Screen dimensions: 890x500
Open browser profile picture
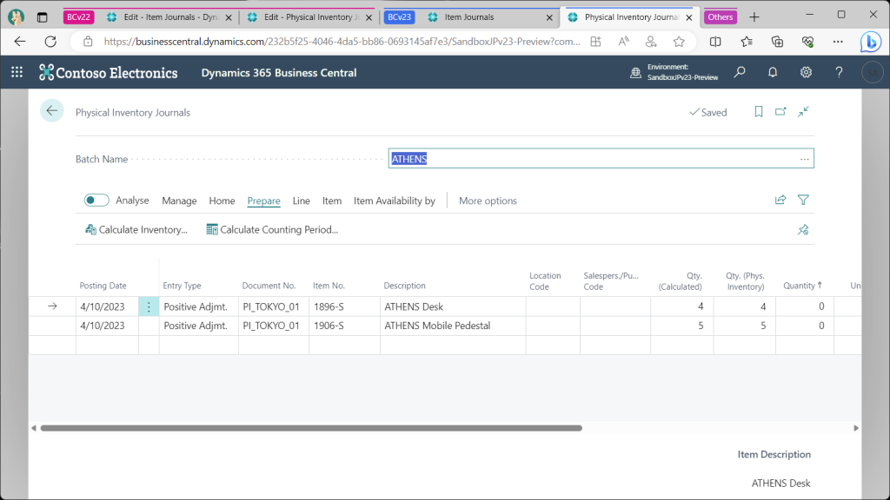tap(16, 17)
